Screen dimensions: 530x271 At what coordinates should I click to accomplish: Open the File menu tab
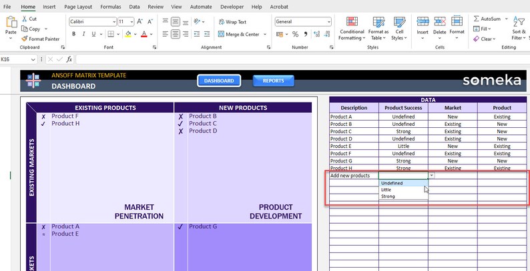pos(7,7)
